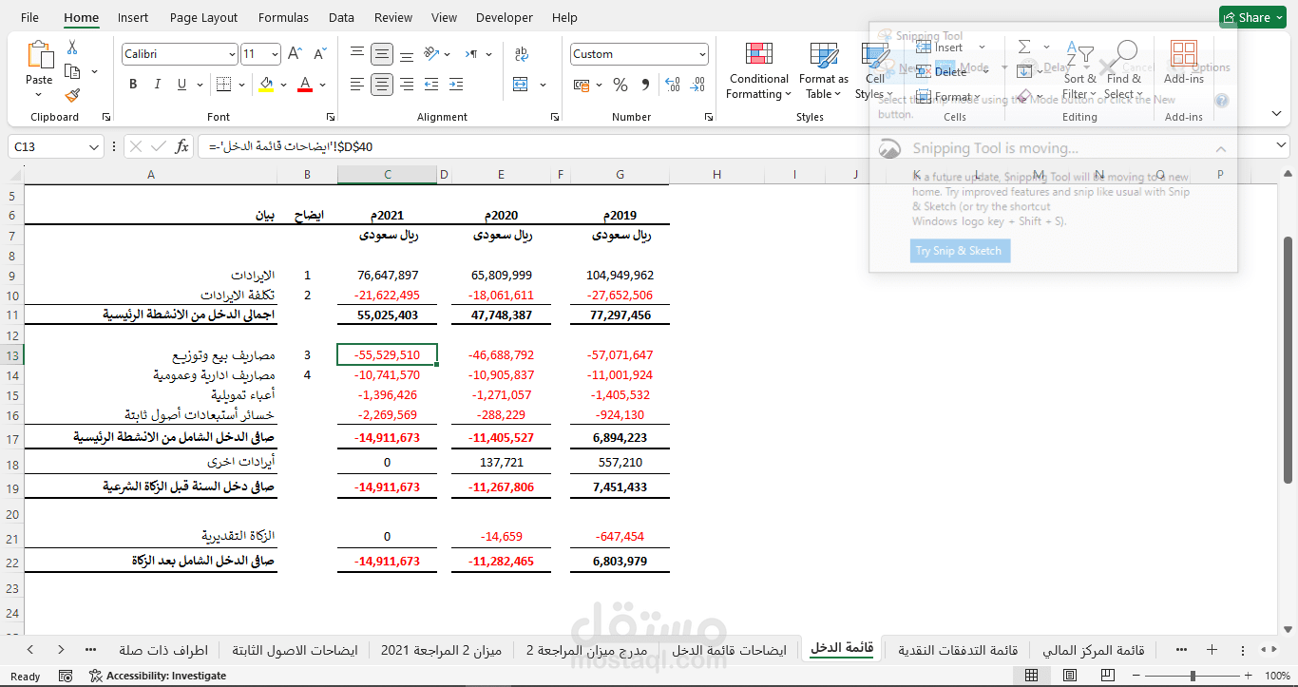
Task: Toggle Wrap Text
Action: pos(521,54)
